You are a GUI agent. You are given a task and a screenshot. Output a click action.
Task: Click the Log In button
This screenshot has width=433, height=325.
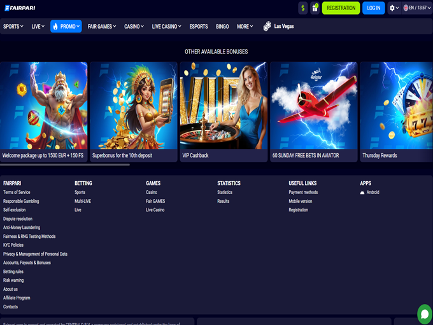(x=374, y=8)
